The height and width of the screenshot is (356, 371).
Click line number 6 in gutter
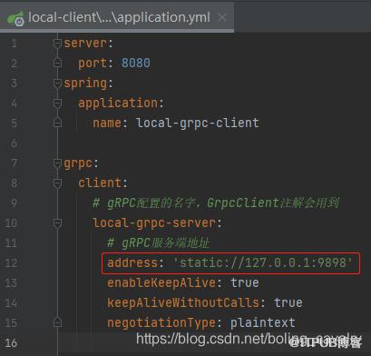point(14,143)
